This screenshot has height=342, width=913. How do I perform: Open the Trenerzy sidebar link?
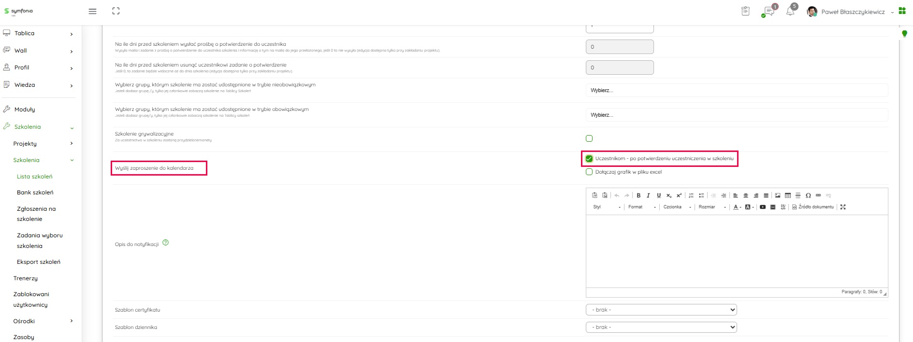26,278
